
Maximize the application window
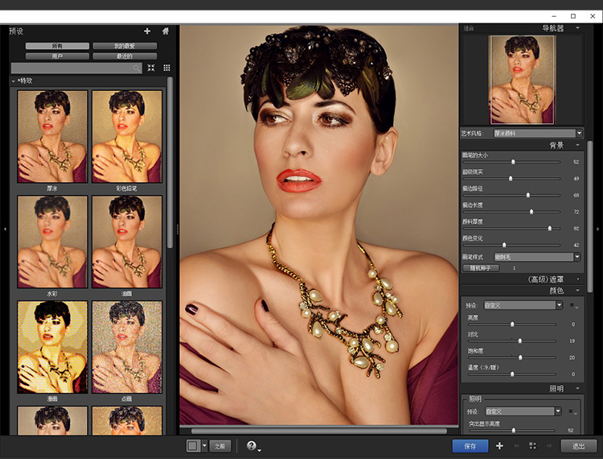573,16
